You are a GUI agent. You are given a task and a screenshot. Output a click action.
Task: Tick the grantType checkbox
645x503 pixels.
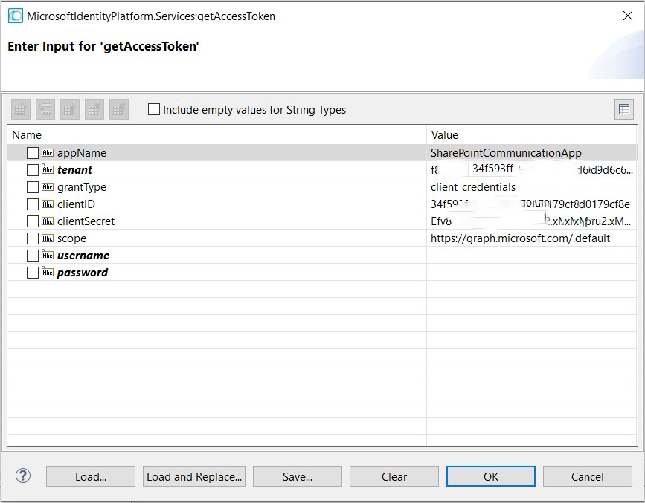tap(33, 187)
